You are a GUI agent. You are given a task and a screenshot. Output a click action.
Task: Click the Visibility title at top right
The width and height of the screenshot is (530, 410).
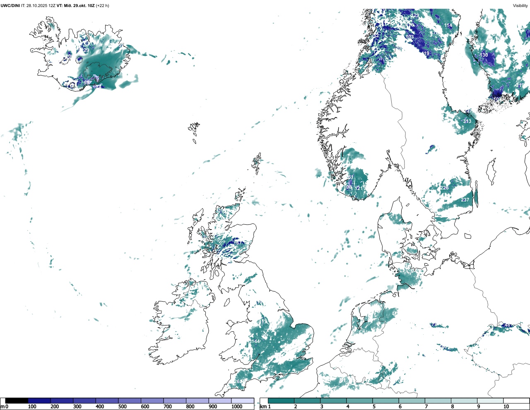click(520, 6)
